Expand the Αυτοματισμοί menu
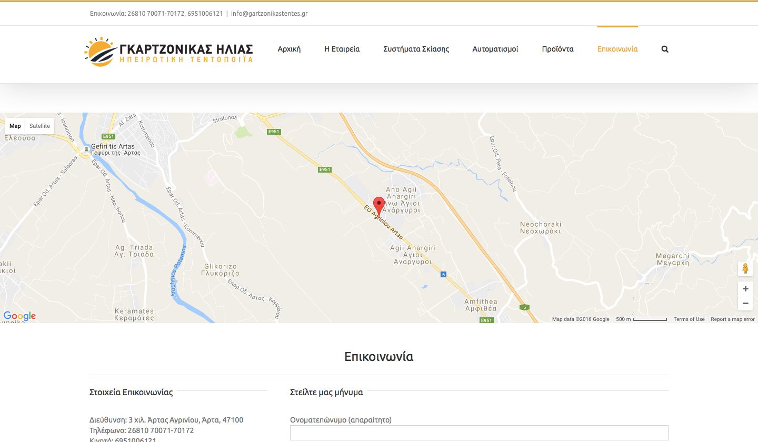 point(495,49)
